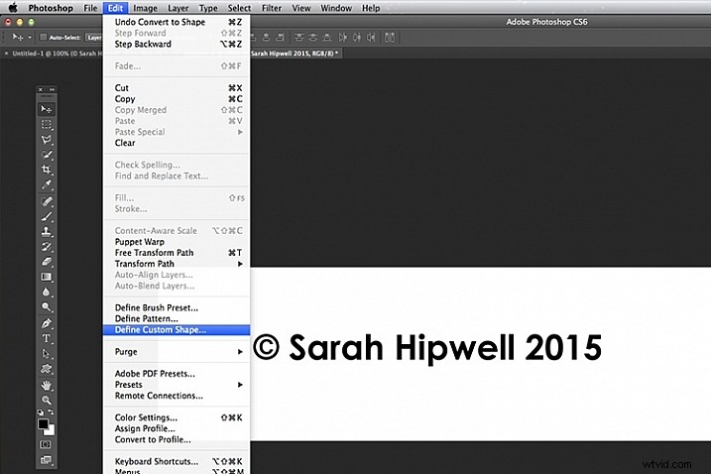Open Keyboard Shortcuts menu item
The width and height of the screenshot is (711, 474).
(x=177, y=461)
